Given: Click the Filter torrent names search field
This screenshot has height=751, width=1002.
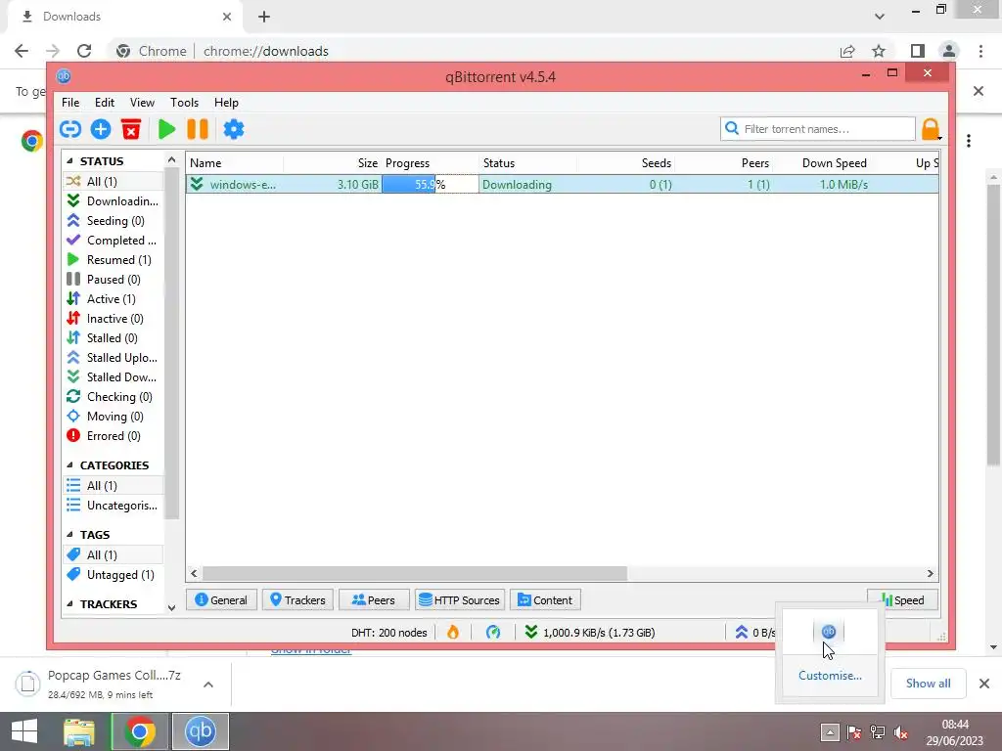Looking at the screenshot, I should (x=818, y=129).
